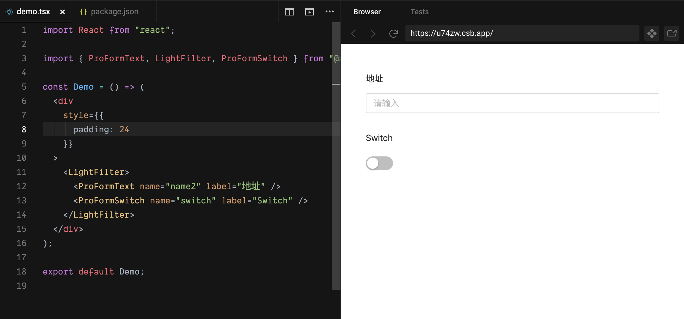Close the demo.tsx tab

[x=63, y=11]
